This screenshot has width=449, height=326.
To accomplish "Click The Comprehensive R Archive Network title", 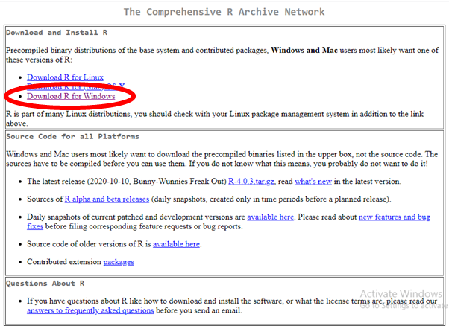I will tap(224, 12).
